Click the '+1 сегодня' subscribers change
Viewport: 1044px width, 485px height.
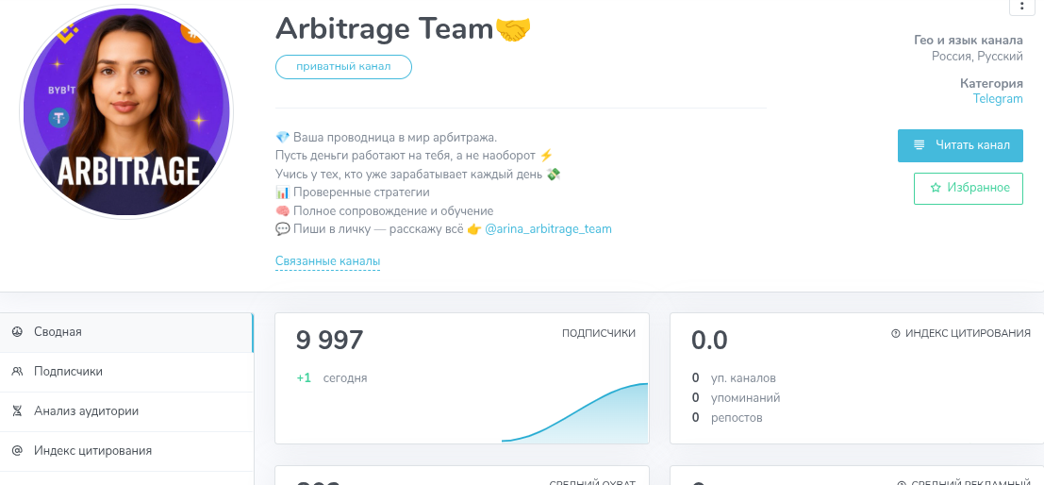332,378
